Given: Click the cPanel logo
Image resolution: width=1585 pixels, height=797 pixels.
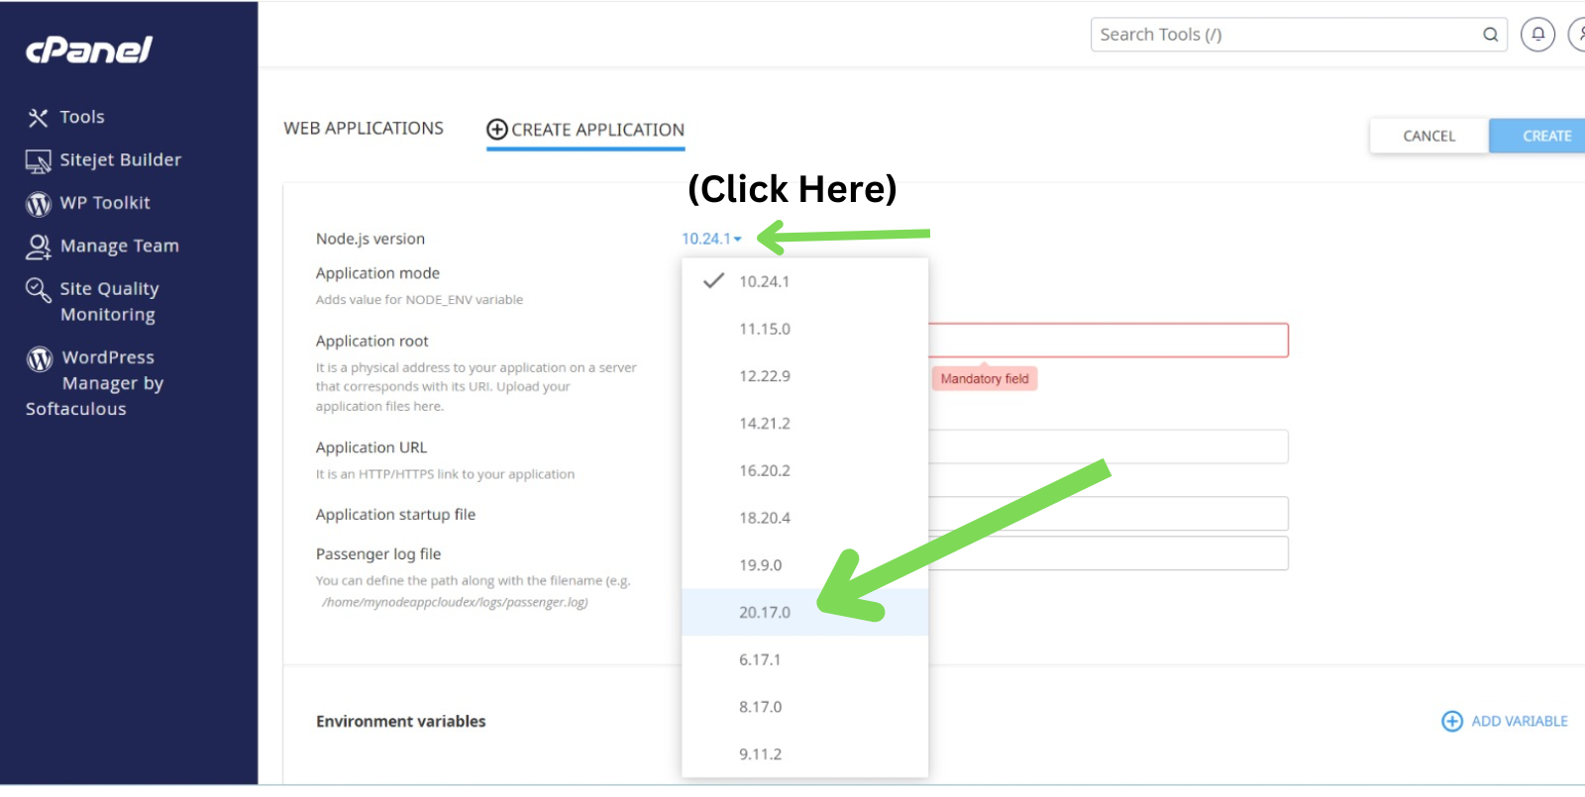Looking at the screenshot, I should tap(89, 50).
